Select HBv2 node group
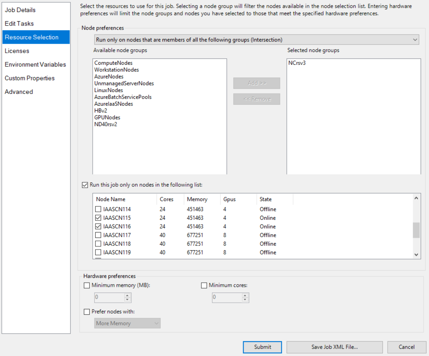The height and width of the screenshot is (356, 429). tap(100, 111)
